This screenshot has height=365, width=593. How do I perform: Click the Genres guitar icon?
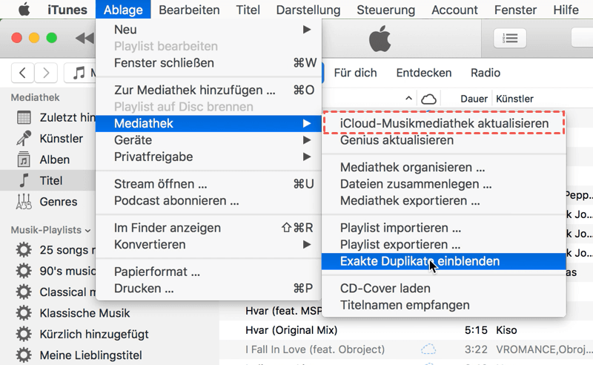pos(24,202)
